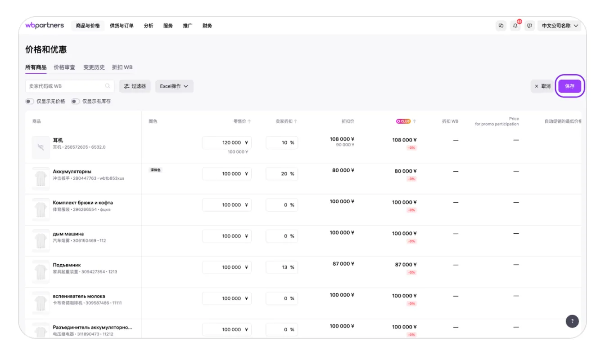
Task: Sort by 卖家折扣 column arrow
Action: point(296,121)
